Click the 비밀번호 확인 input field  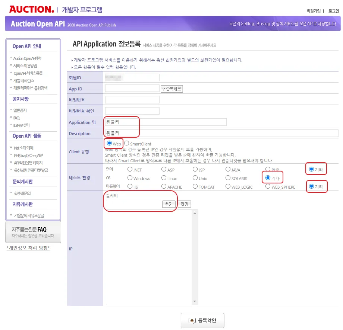[x=132, y=111]
